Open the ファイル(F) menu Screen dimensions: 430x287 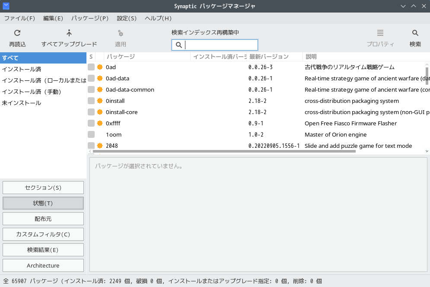click(x=19, y=18)
